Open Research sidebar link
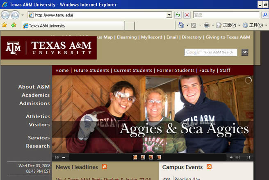269x180 pixels. (x=38, y=146)
